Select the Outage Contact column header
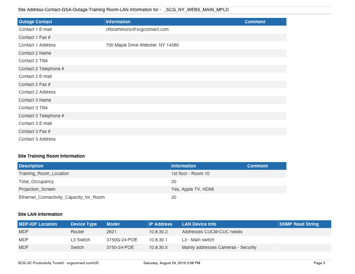 pos(35,22)
